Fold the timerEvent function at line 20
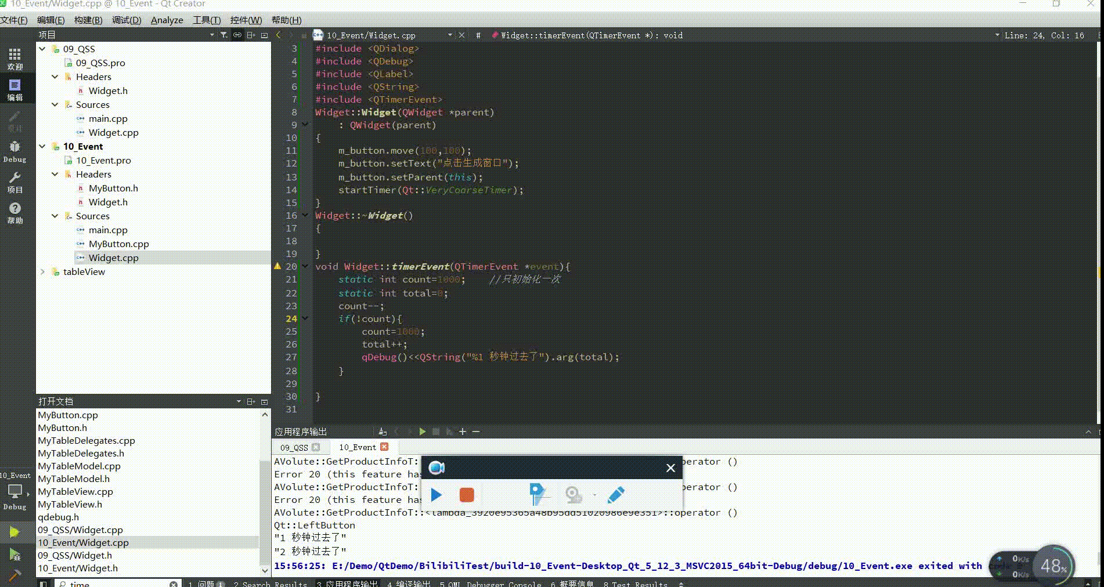The image size is (1104, 587). click(x=305, y=267)
